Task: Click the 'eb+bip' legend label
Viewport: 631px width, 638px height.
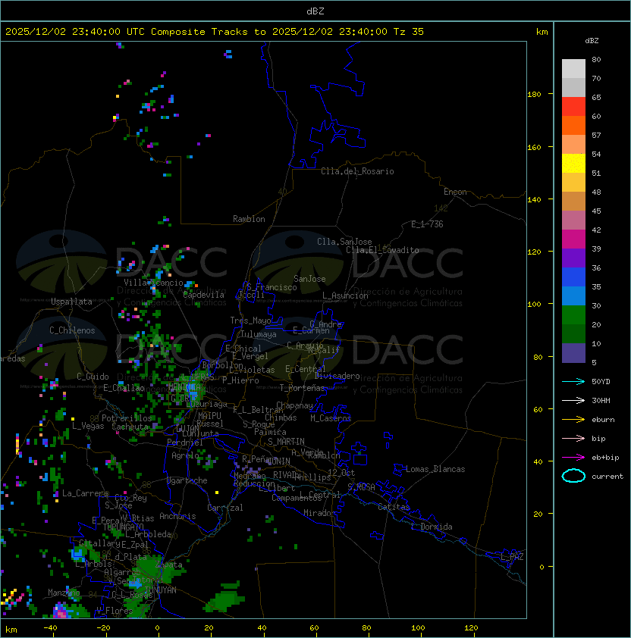Action: 605,458
